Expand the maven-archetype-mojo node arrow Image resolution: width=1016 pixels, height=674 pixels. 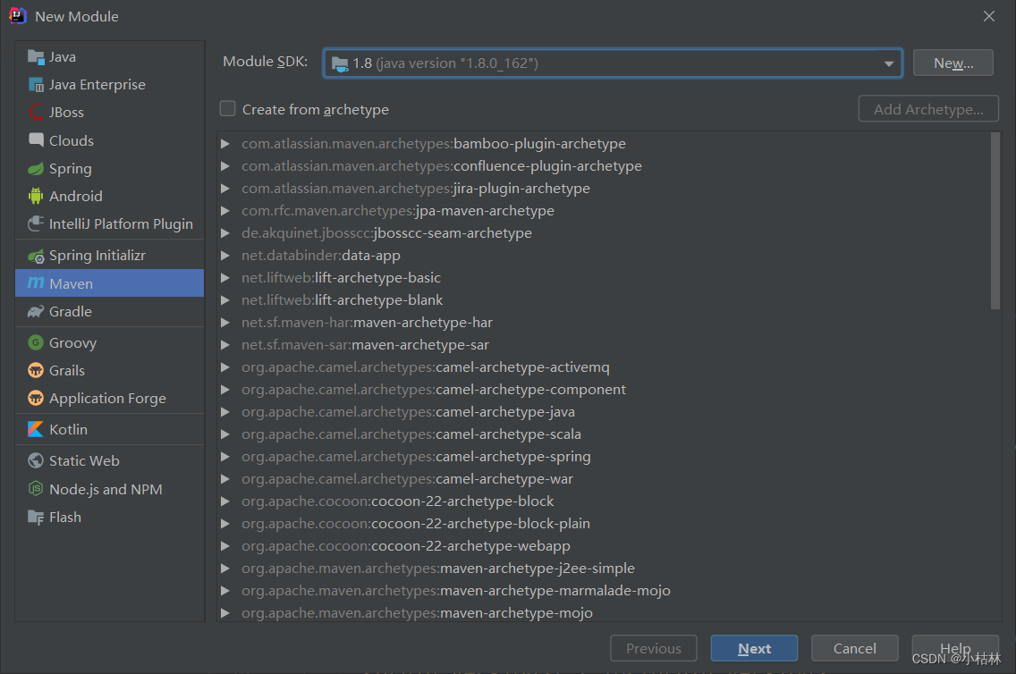[x=225, y=613]
